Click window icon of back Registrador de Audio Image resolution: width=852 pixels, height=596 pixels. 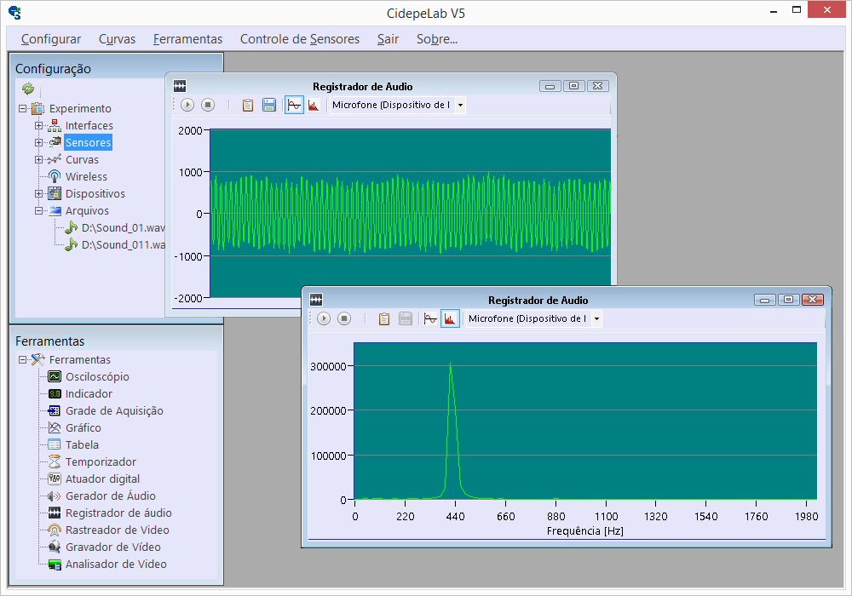click(x=179, y=86)
